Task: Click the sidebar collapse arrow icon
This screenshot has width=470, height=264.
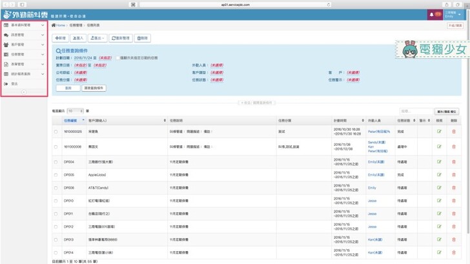Action: 24,92
